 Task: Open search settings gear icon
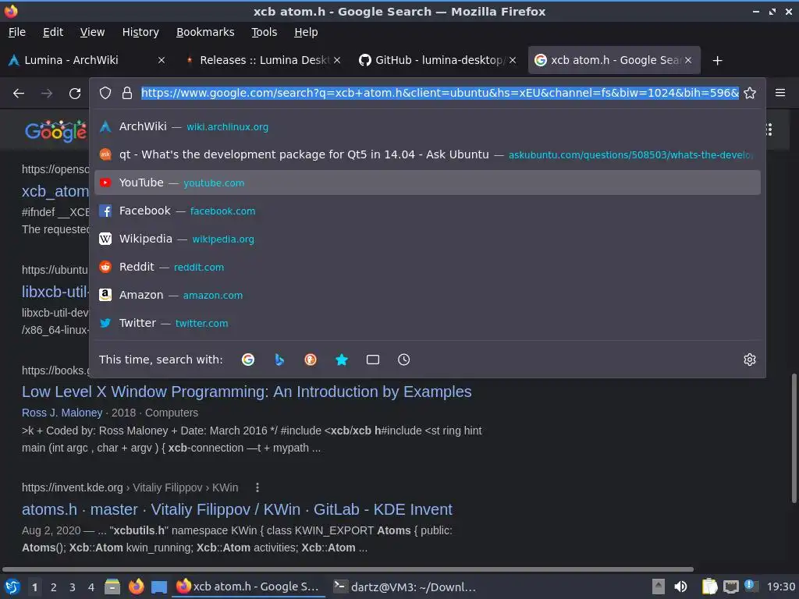pyautogui.click(x=750, y=360)
